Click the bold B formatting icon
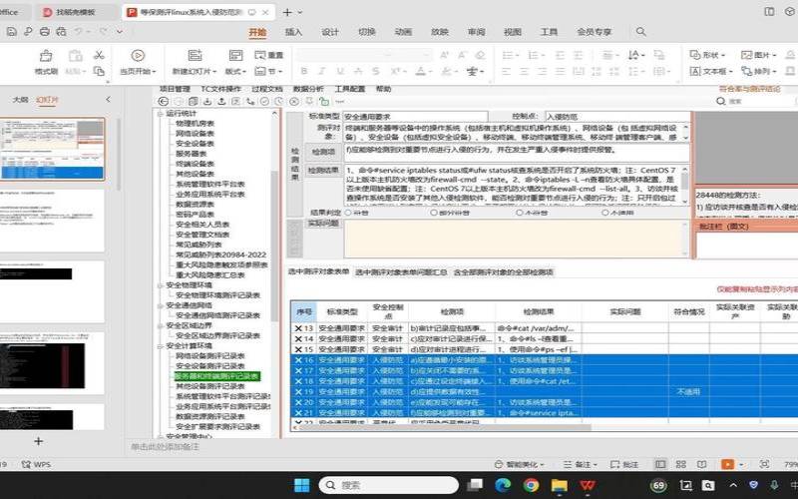 pyautogui.click(x=304, y=71)
